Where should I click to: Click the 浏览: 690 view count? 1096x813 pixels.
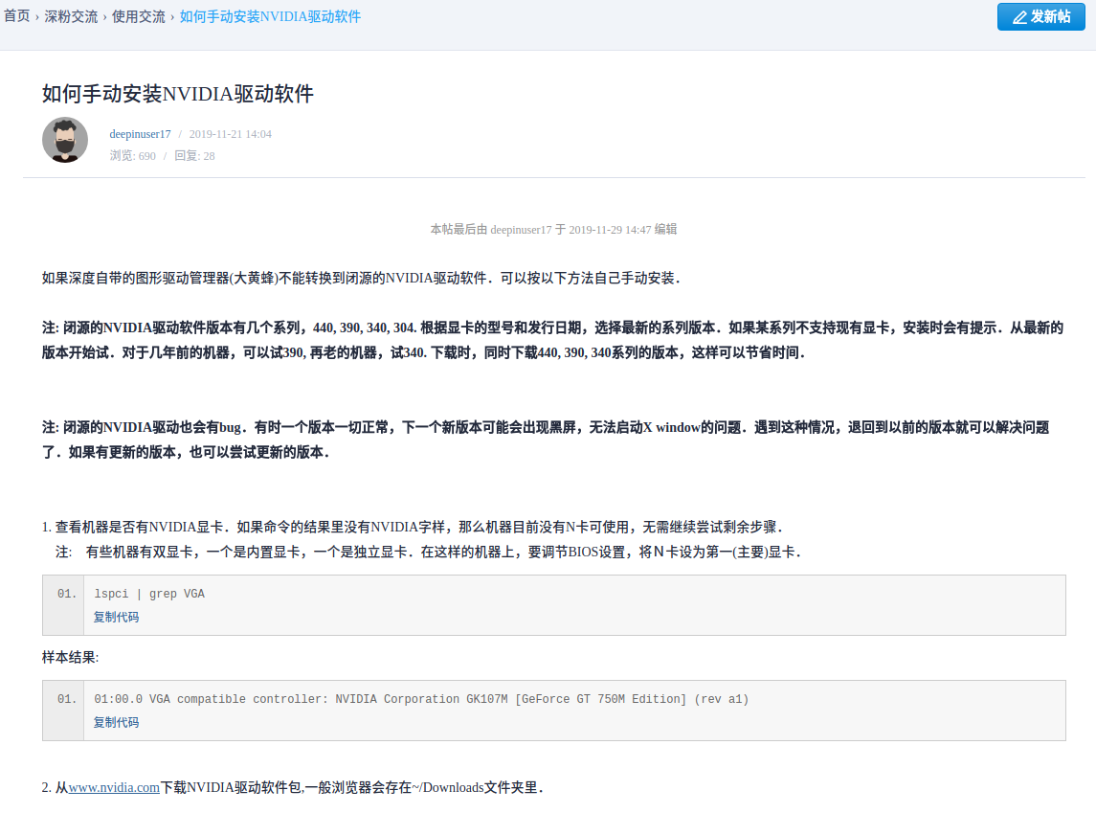tap(132, 156)
